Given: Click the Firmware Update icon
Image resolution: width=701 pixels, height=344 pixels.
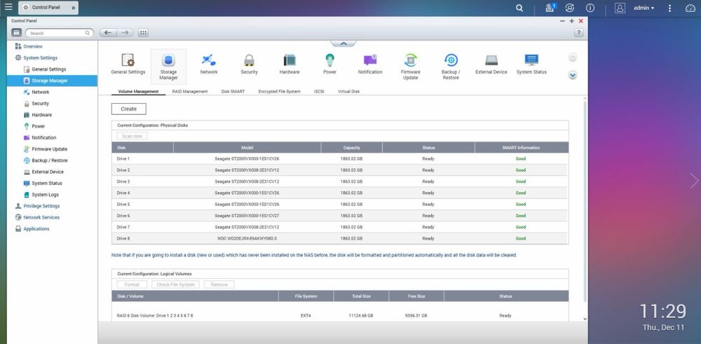Looking at the screenshot, I should coord(410,62).
